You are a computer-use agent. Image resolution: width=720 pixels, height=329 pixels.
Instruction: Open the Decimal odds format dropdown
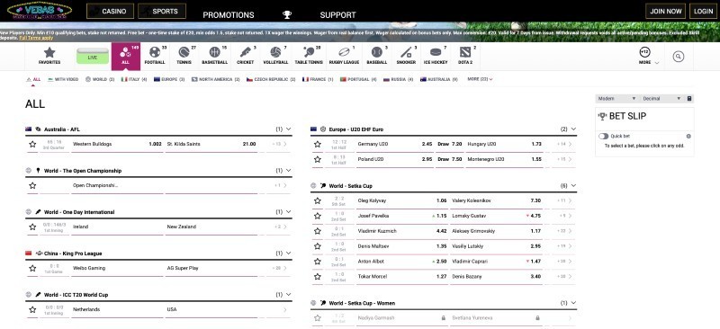(661, 99)
